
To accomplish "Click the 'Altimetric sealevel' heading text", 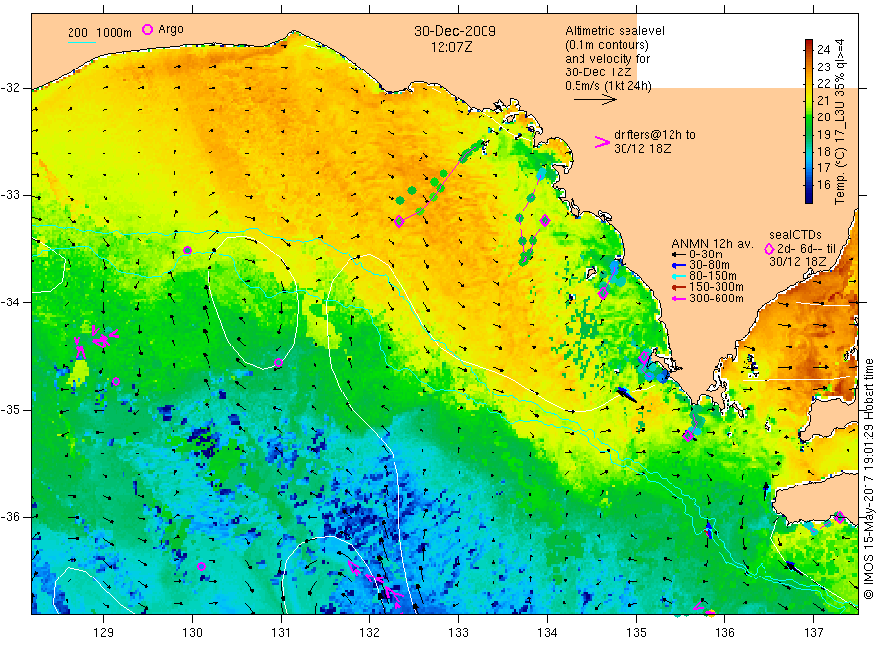I will pyautogui.click(x=615, y=31).
